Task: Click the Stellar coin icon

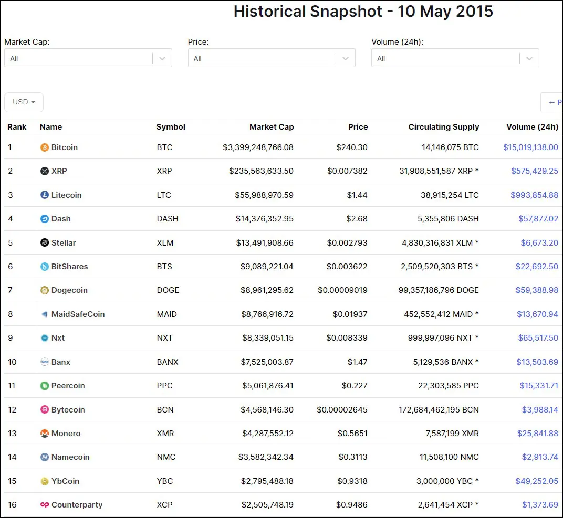Action: pyautogui.click(x=45, y=242)
